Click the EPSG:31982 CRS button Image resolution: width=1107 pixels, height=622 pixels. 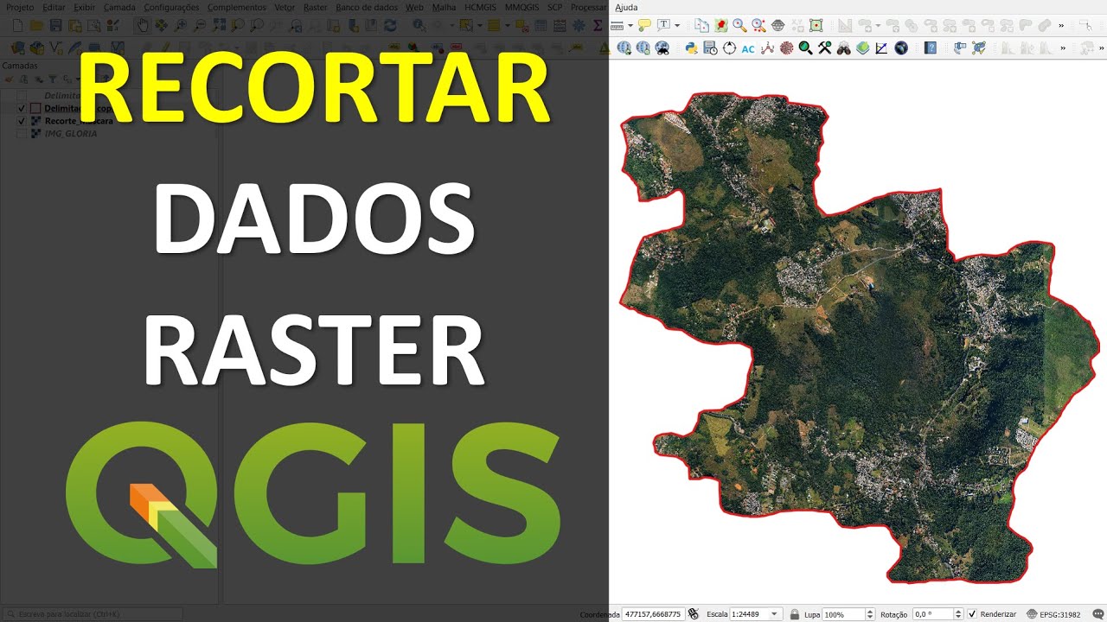(x=1053, y=614)
